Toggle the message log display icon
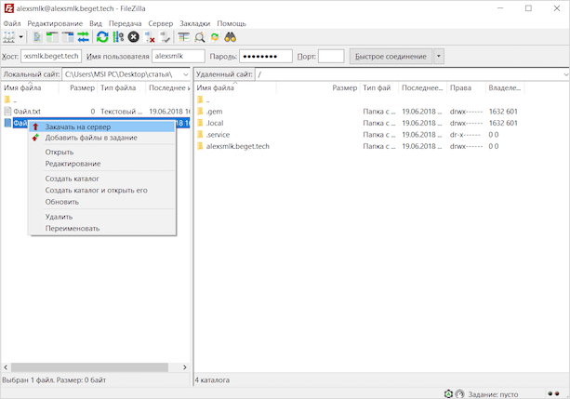This screenshot has height=399, width=570. coord(38,37)
